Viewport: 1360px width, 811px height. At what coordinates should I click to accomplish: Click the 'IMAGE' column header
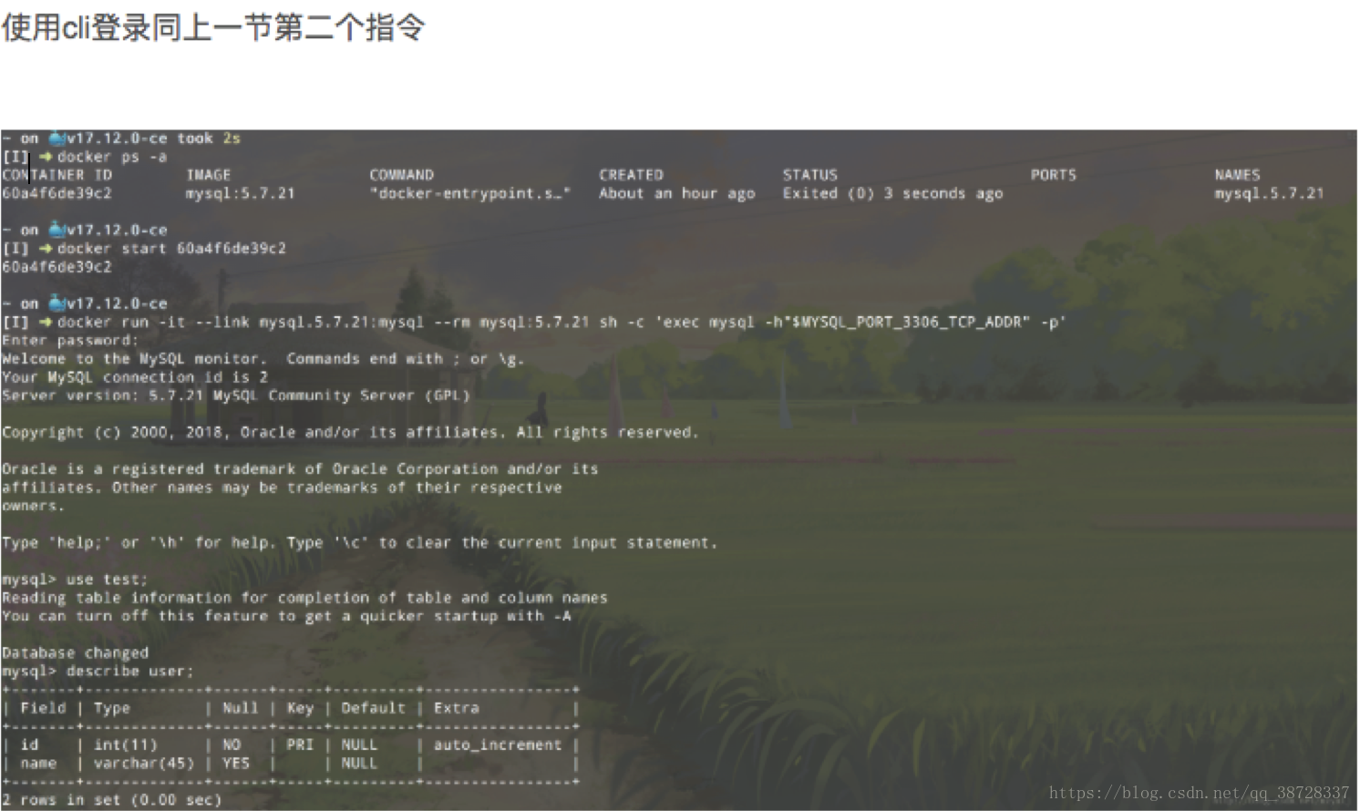[x=209, y=175]
